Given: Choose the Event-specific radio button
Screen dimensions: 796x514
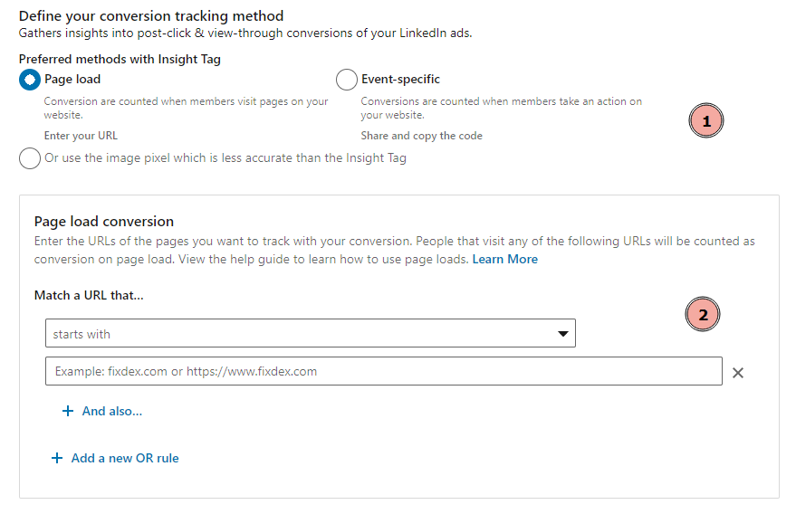Looking at the screenshot, I should point(347,80).
